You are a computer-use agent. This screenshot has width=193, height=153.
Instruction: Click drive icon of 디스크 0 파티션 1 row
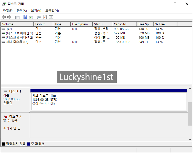(x=3, y=33)
